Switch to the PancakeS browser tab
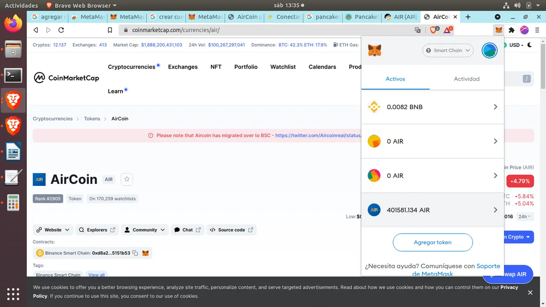The width and height of the screenshot is (546, 307). [362, 17]
